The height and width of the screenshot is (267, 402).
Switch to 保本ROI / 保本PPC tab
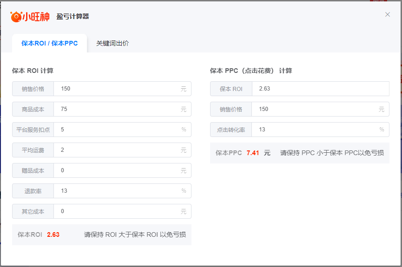pos(49,43)
